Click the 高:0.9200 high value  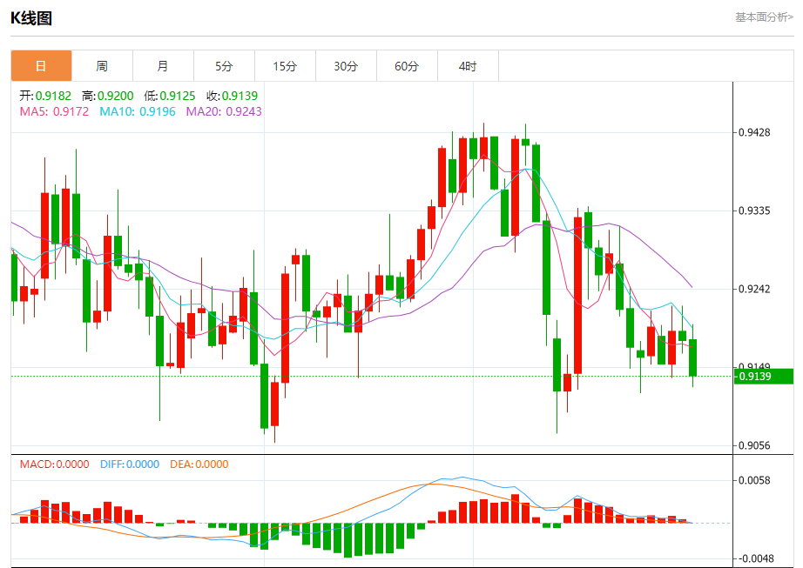pos(108,96)
